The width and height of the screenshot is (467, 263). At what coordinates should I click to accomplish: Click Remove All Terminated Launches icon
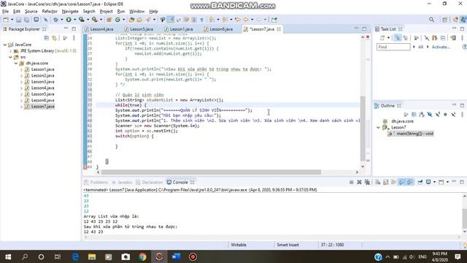click(x=367, y=182)
